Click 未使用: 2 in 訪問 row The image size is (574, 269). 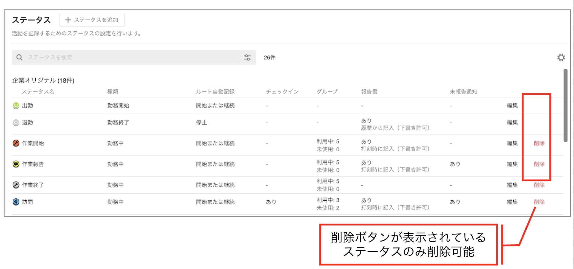(328, 208)
